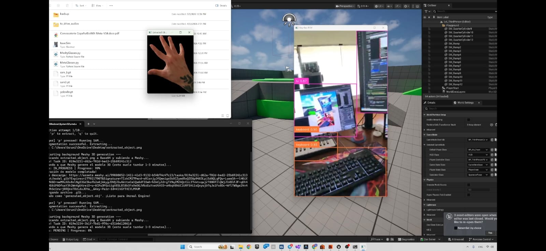This screenshot has width=546, height=251.
Task: Click the console command input field
Action: pos(125,239)
